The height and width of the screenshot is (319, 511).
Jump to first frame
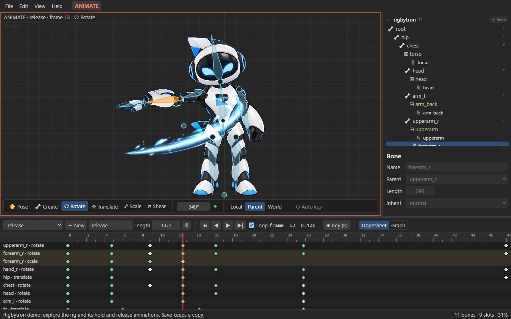point(204,225)
